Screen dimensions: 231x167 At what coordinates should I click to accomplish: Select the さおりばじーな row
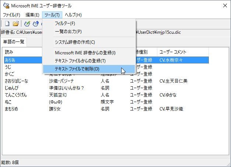point(106,81)
